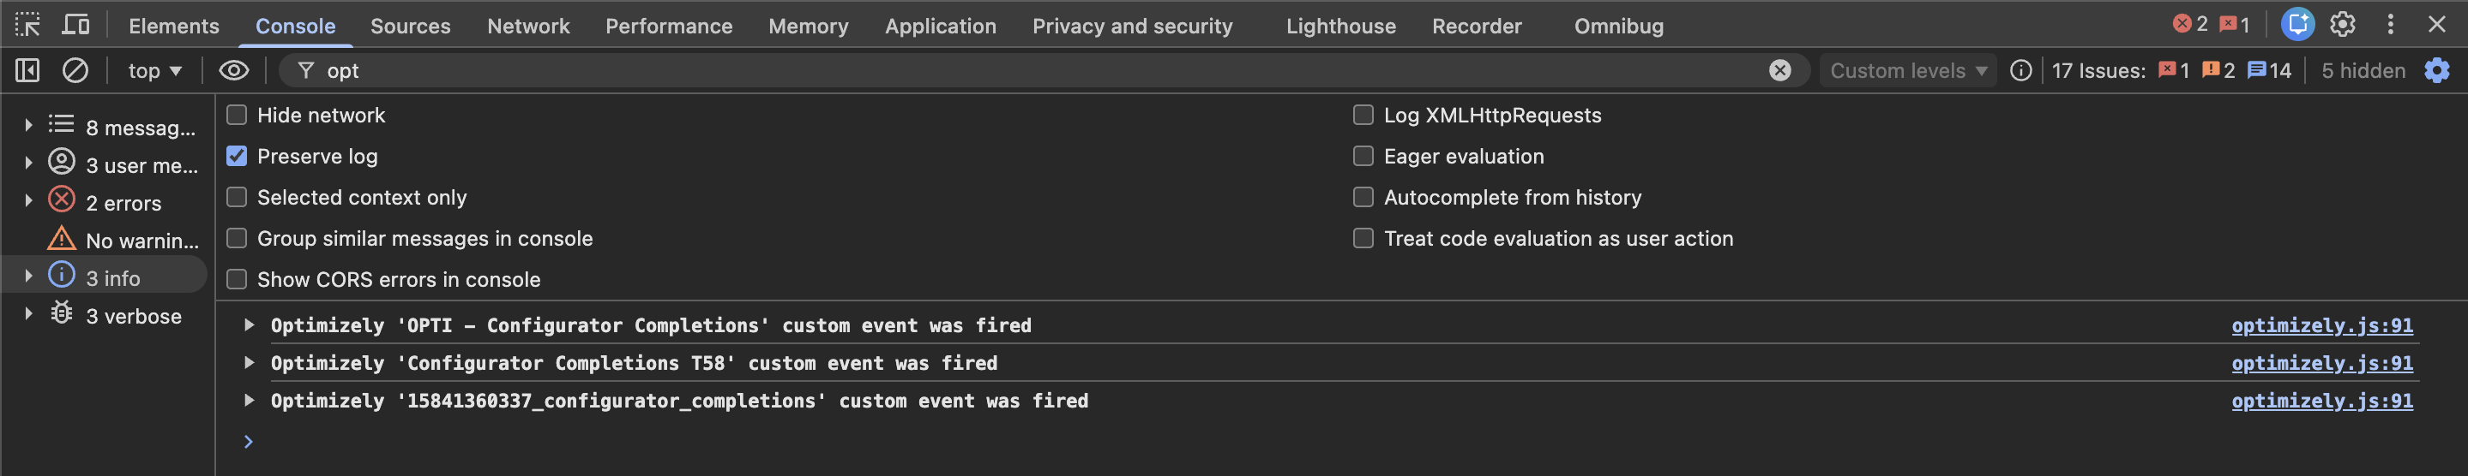Uncheck the Preserve log checkbox
This screenshot has width=2468, height=476.
coord(237,156)
